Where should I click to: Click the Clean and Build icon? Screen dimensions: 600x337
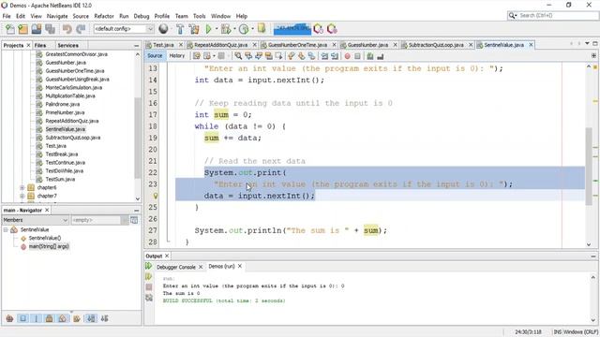[194, 29]
